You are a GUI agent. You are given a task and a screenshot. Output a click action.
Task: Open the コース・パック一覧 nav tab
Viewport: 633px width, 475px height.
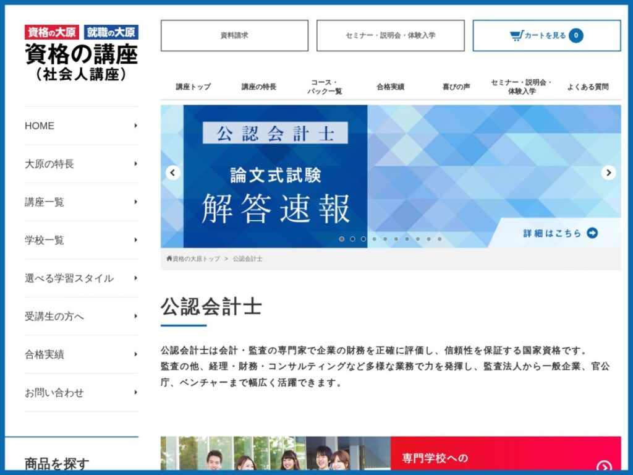pyautogui.click(x=325, y=87)
